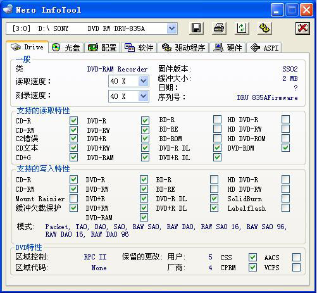
Task: Toggle CPRM checkbox in DVD features
Action: (252, 268)
